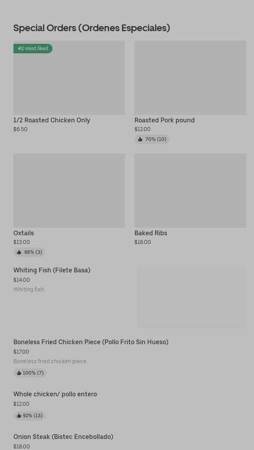This screenshot has height=450, width=254.
Task: Select Whiting Fish (Filete Basa) title
Action: 52,270
